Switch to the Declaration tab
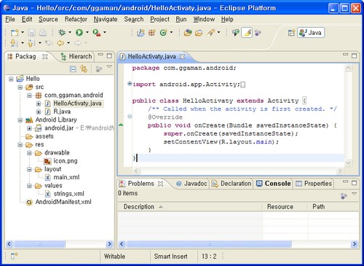The width and height of the screenshot is (364, 266). [x=232, y=184]
